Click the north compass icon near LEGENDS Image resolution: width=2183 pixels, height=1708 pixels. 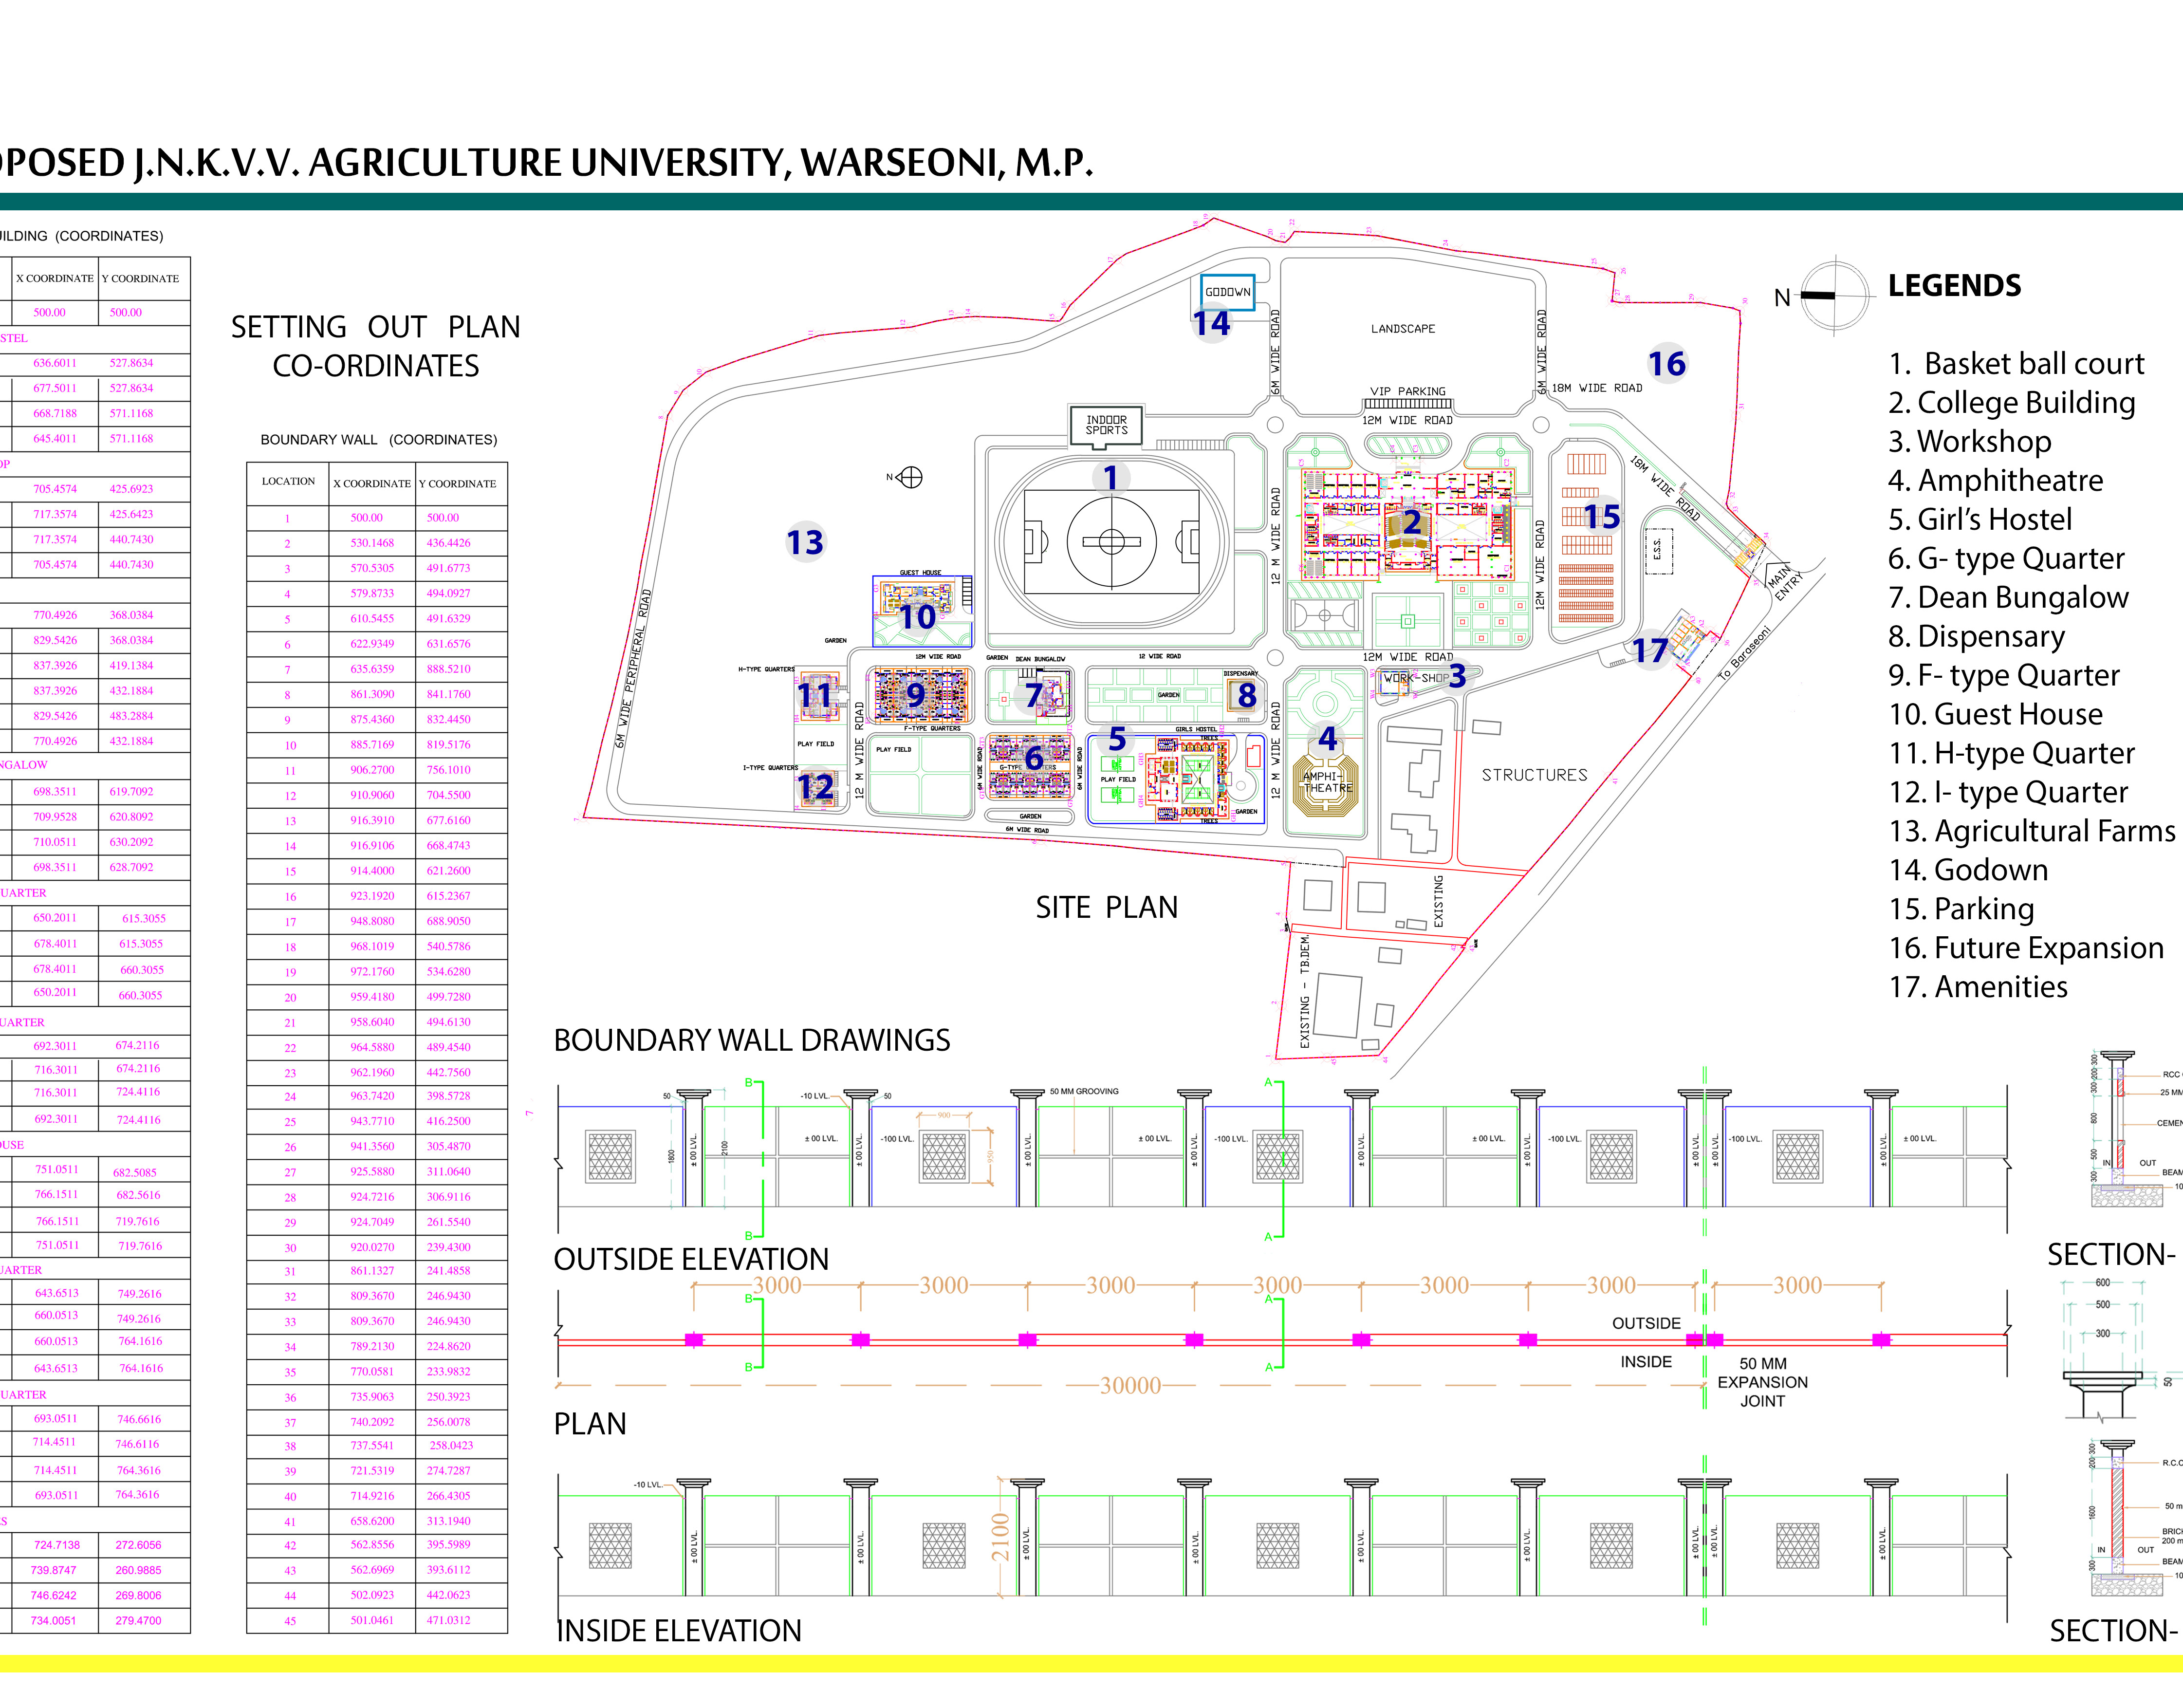click(x=1834, y=295)
